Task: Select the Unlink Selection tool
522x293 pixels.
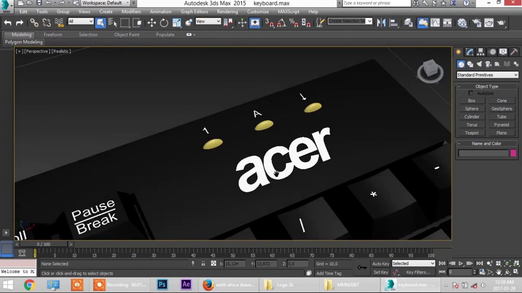Action: 46,23
